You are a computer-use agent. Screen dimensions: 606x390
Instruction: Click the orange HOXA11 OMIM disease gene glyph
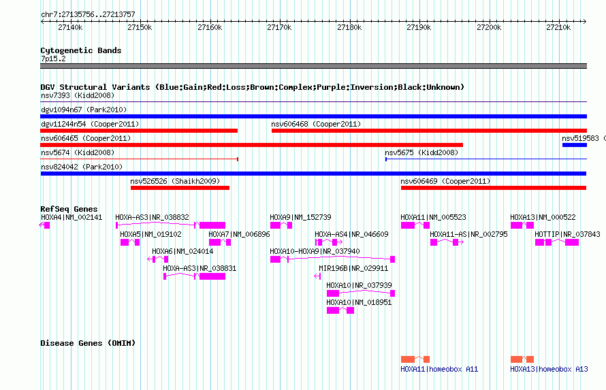pos(415,359)
